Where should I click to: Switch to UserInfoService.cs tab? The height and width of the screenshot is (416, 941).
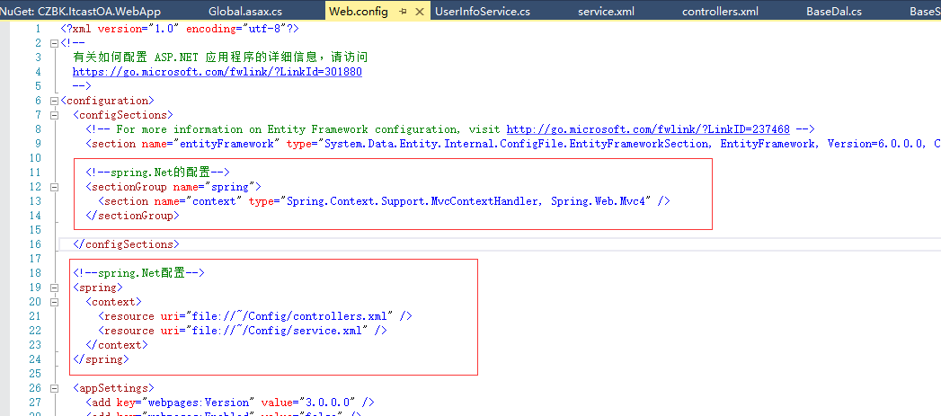tap(483, 12)
